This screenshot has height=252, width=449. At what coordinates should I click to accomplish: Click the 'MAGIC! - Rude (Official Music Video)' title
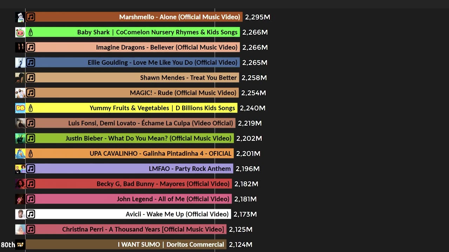coord(183,93)
